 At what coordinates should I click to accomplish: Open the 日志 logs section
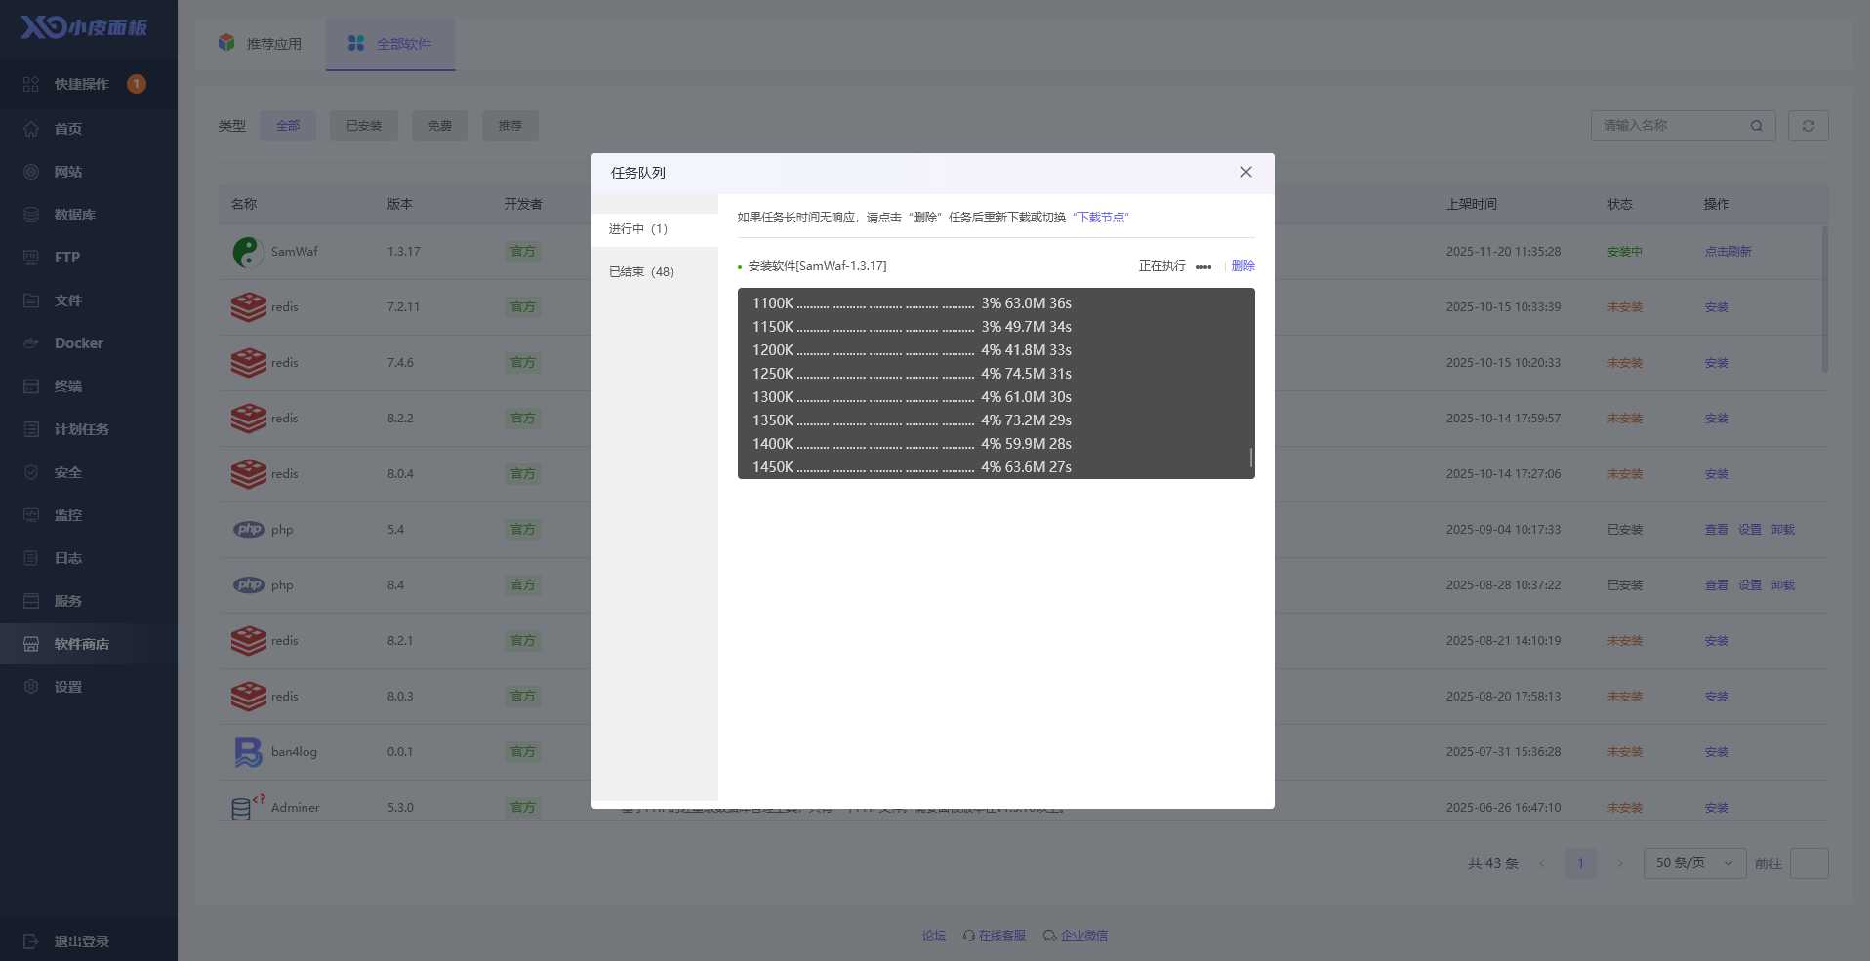click(66, 557)
